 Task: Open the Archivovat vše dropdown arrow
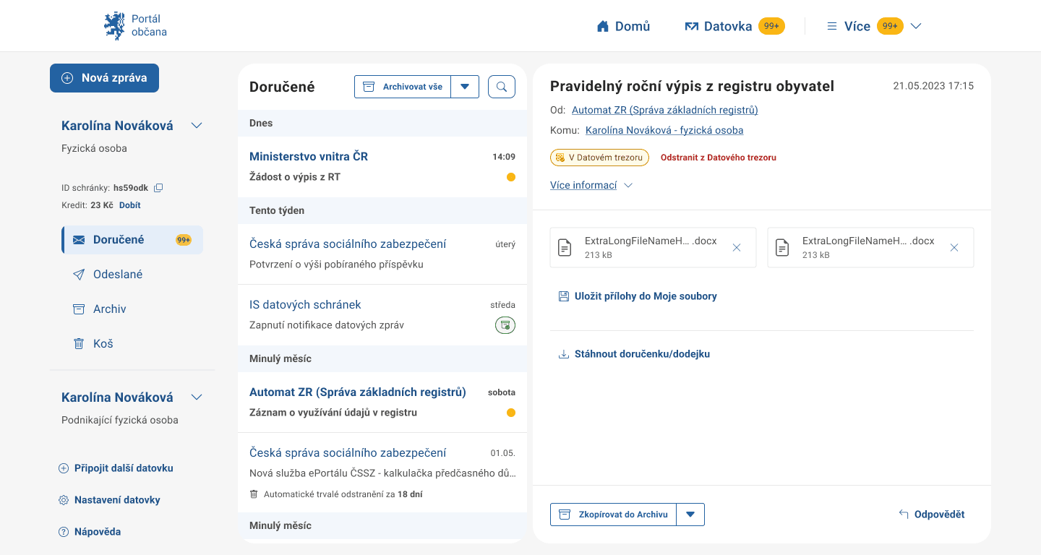point(465,87)
